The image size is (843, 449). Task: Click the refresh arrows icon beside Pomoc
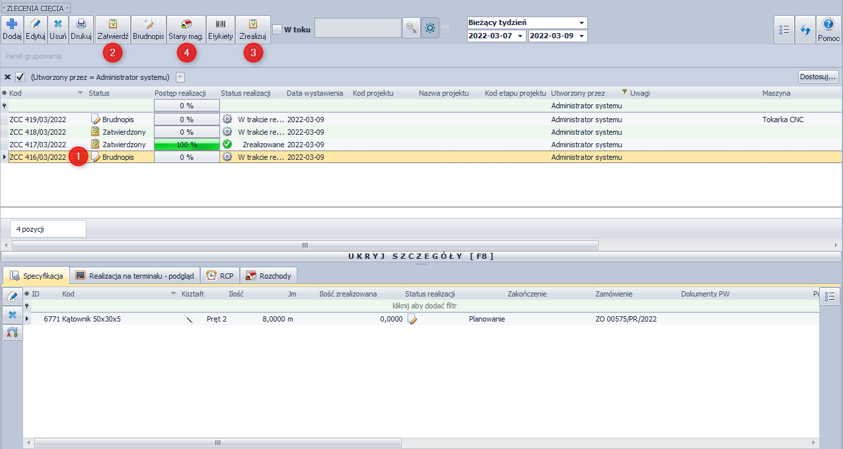[x=805, y=30]
